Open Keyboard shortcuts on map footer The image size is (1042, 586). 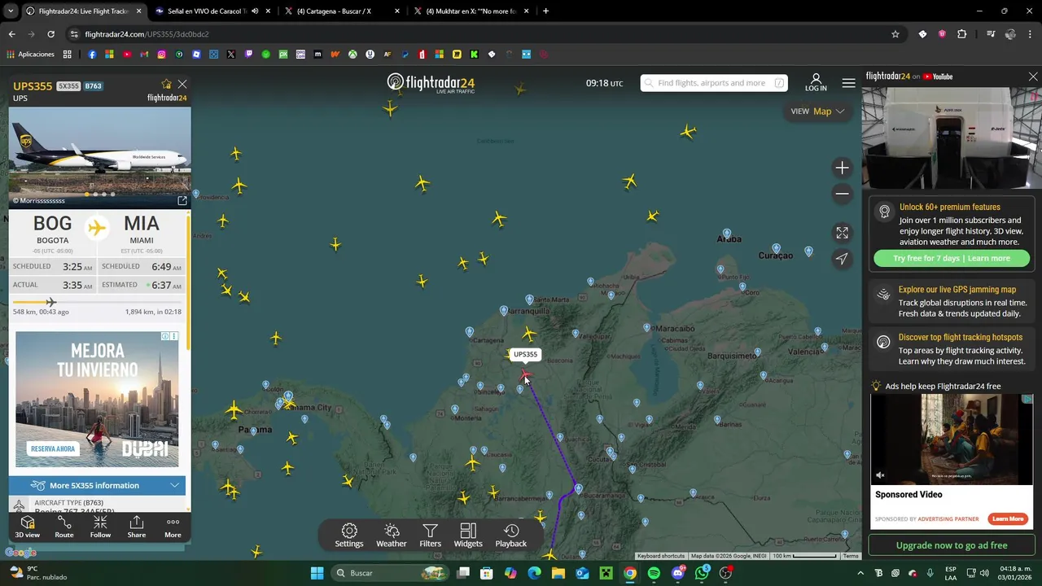[x=661, y=556]
